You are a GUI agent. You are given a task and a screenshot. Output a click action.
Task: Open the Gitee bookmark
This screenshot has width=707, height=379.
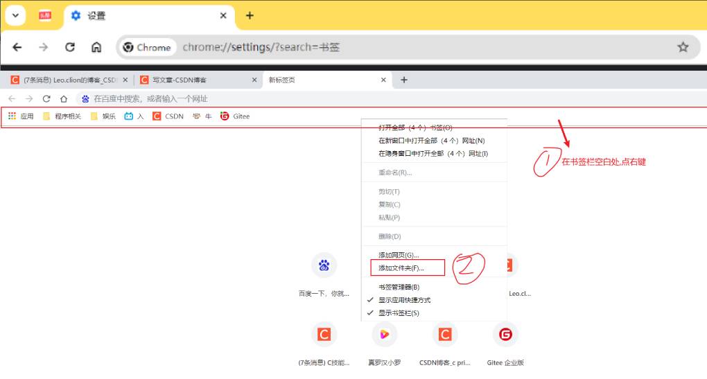point(235,116)
